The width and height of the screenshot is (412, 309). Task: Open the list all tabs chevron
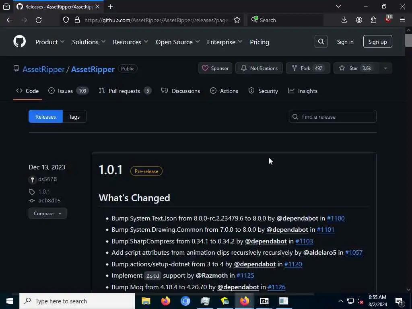pyautogui.click(x=338, y=6)
